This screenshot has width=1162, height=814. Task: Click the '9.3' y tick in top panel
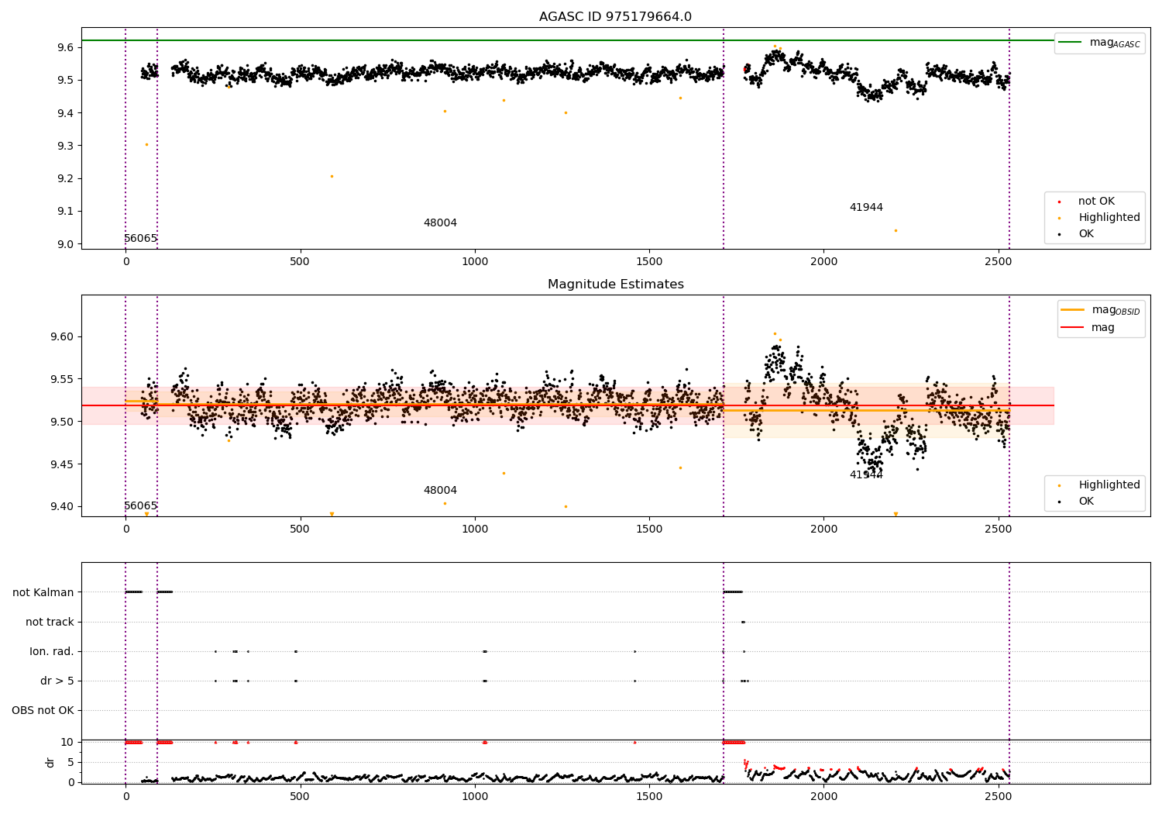tap(65, 146)
